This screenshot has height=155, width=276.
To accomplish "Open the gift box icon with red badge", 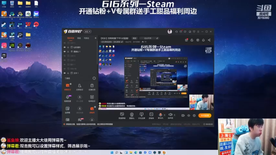I will [186, 40].
